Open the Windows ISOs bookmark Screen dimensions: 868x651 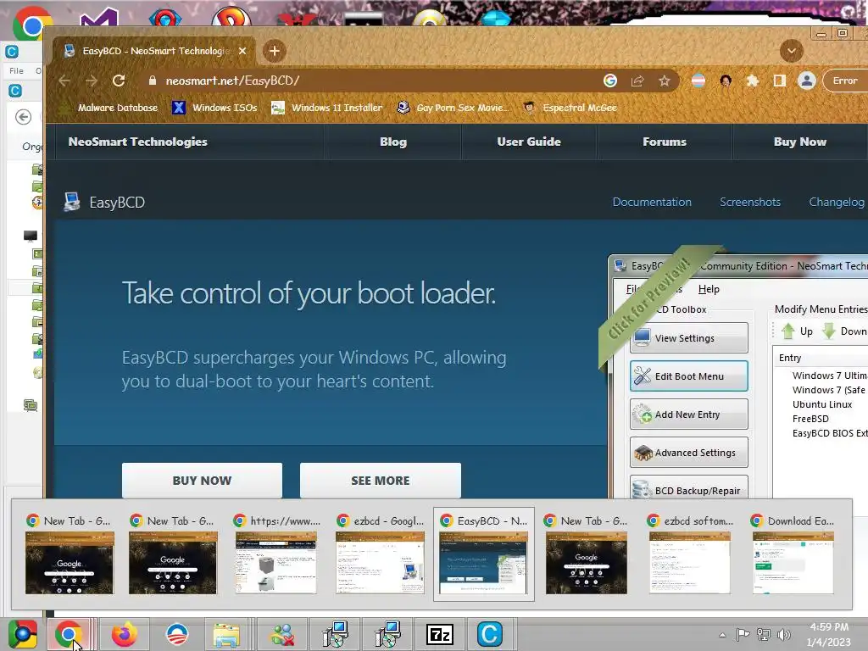point(214,108)
